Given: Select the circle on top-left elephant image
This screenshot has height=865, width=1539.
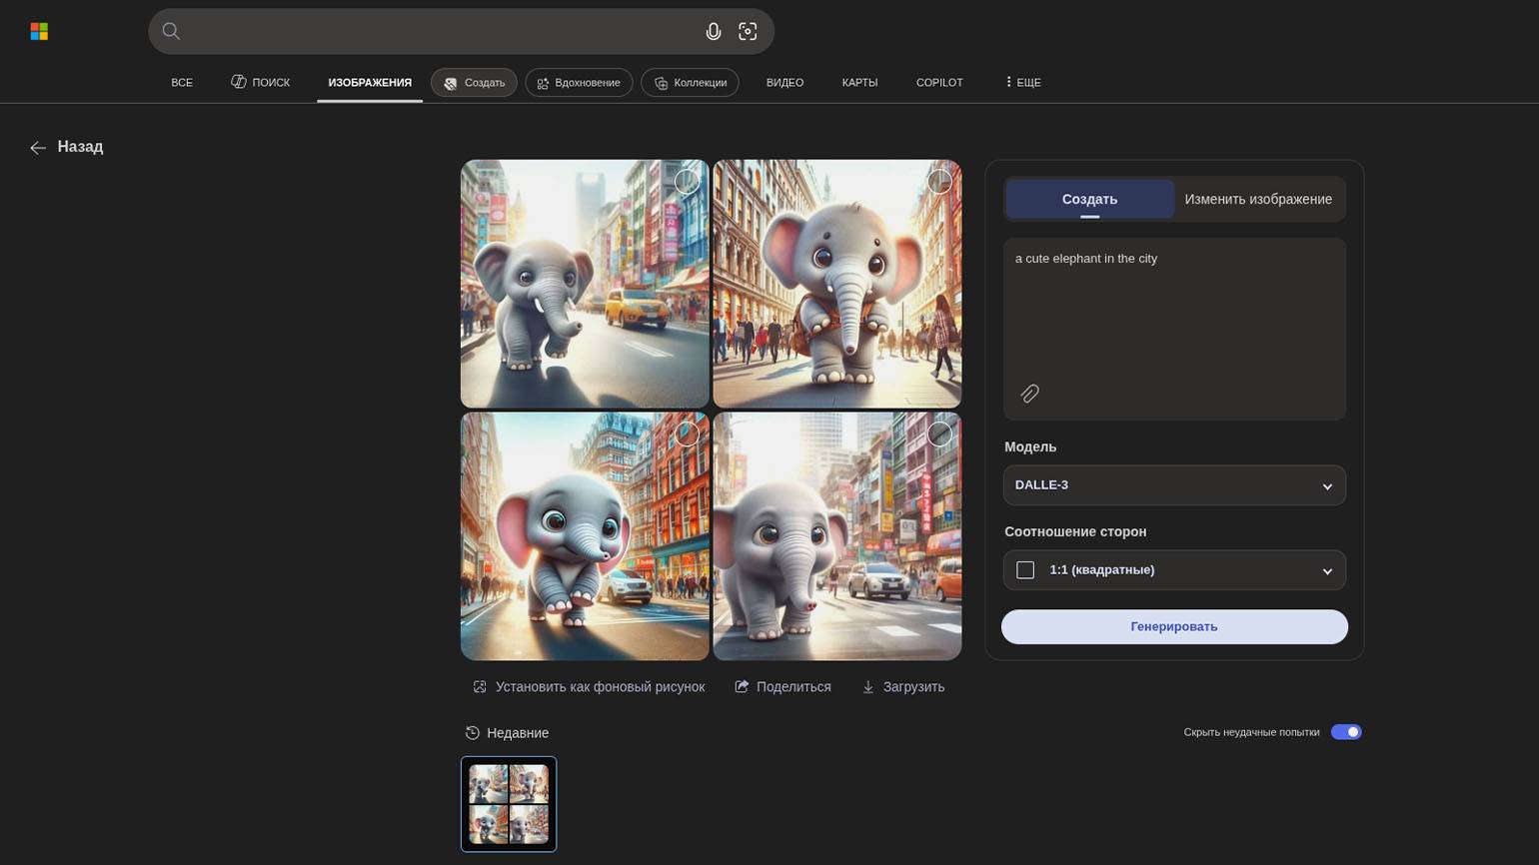Looking at the screenshot, I should click(687, 181).
